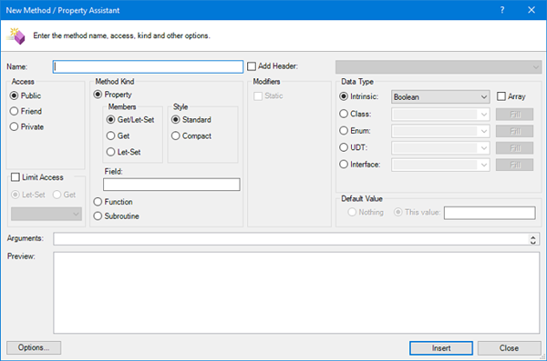
Task: Focus the Name text field
Action: [148, 67]
